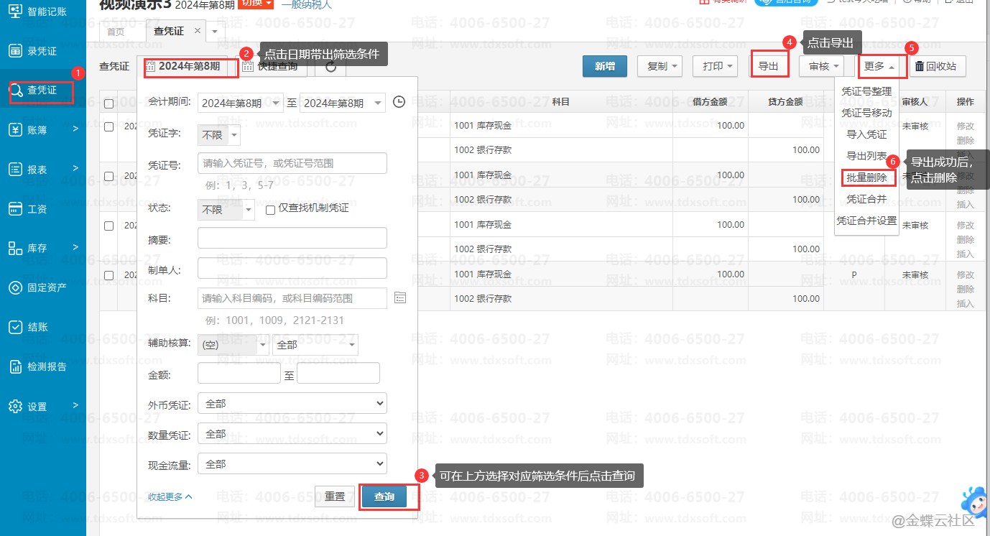Click the 重置 button
990x536 pixels.
click(x=335, y=496)
